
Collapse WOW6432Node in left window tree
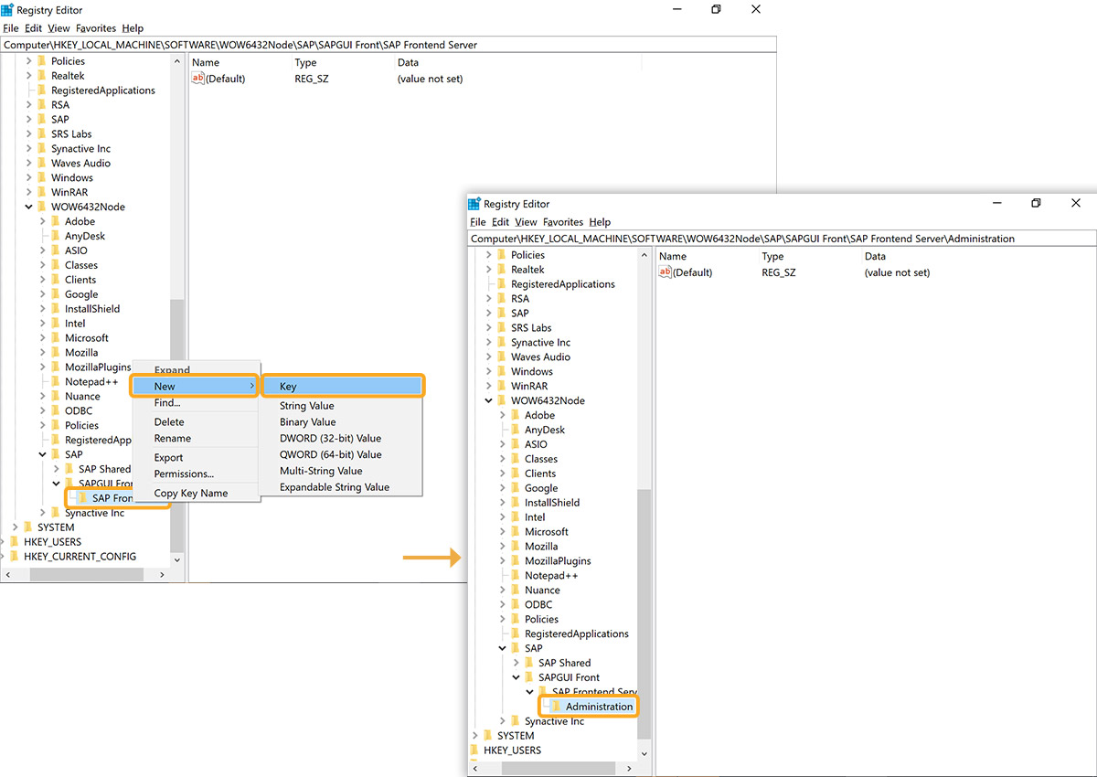click(x=28, y=207)
